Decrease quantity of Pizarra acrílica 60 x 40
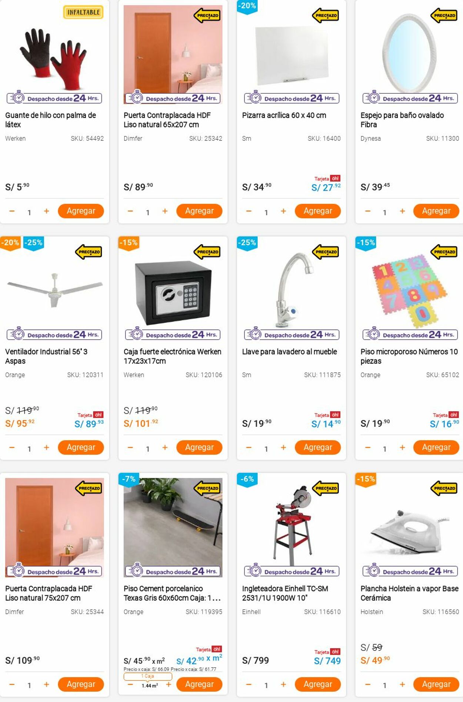This screenshot has height=702, width=463. [249, 211]
